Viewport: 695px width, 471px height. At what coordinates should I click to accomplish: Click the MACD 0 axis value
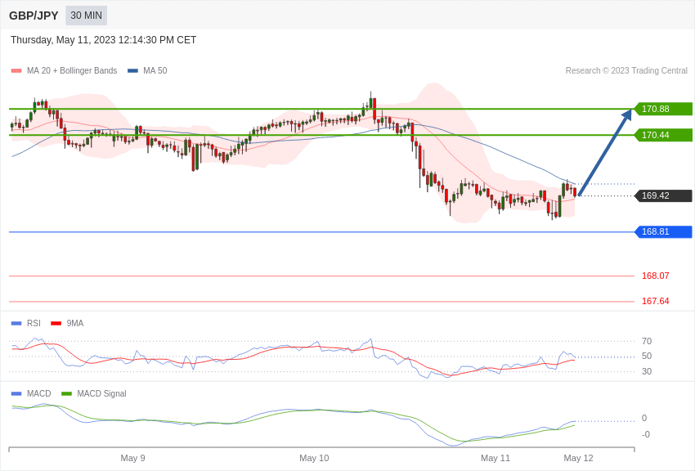(644, 419)
